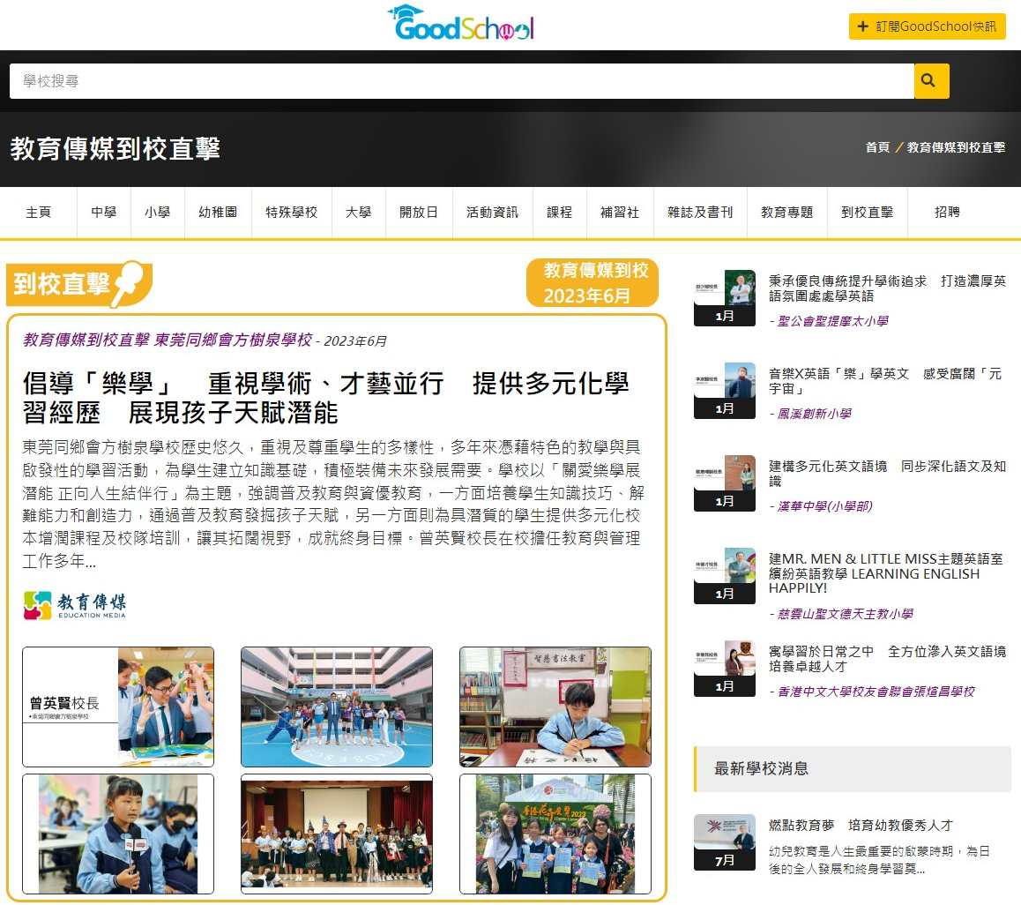The width and height of the screenshot is (1021, 905).
Task: Open the 倡導「樂學」 article headline
Action: (325, 398)
